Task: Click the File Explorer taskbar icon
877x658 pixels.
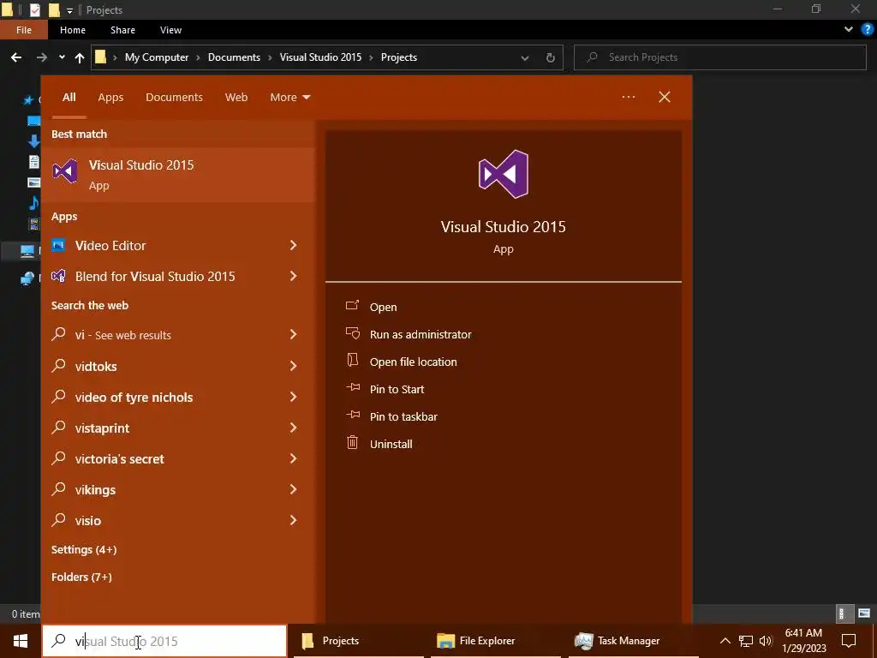Action: click(445, 641)
